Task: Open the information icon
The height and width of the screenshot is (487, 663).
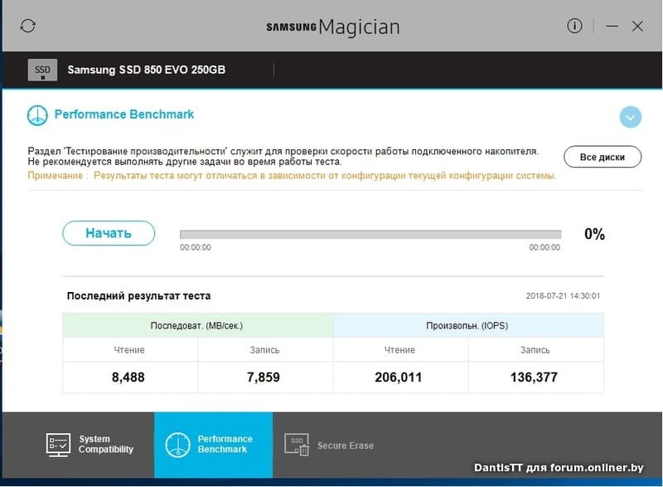Action: click(x=574, y=26)
